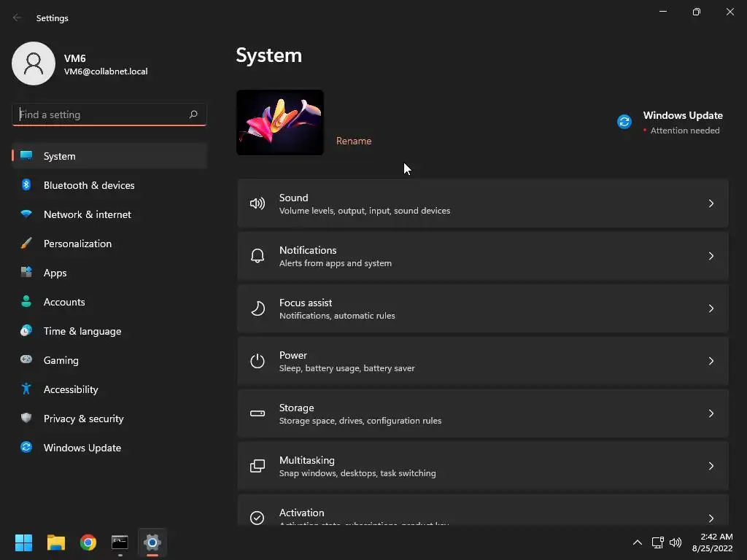747x560 pixels.
Task: Select the Network & internet Wi-Fi icon
Action: click(x=26, y=214)
